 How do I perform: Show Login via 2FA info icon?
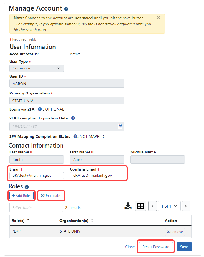(40, 109)
